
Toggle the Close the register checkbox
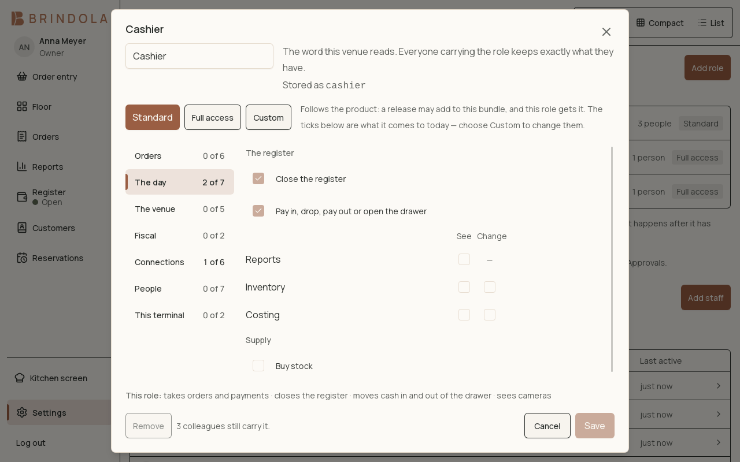pos(258,178)
